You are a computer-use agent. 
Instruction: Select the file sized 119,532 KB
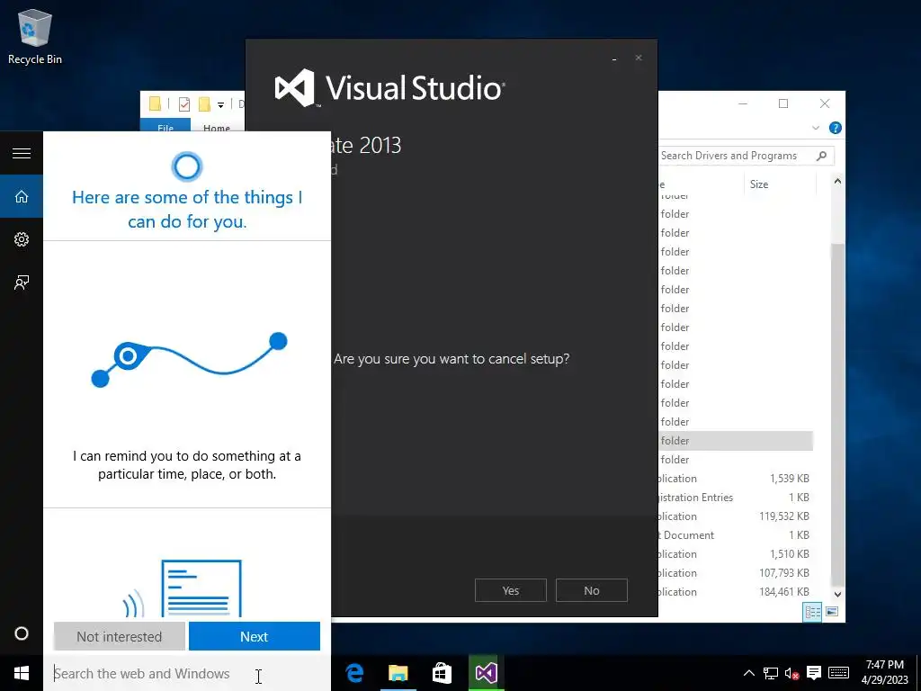[736, 516]
